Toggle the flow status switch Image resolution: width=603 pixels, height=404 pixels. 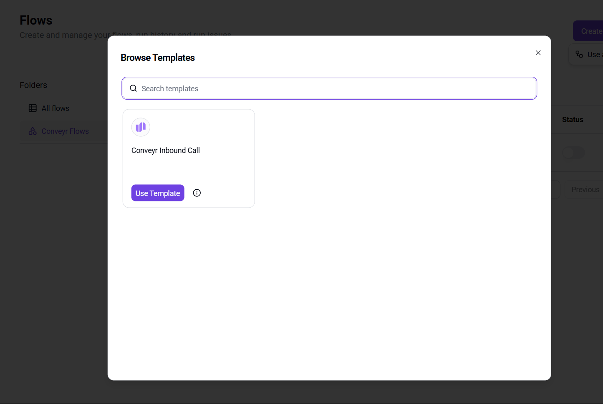(573, 153)
